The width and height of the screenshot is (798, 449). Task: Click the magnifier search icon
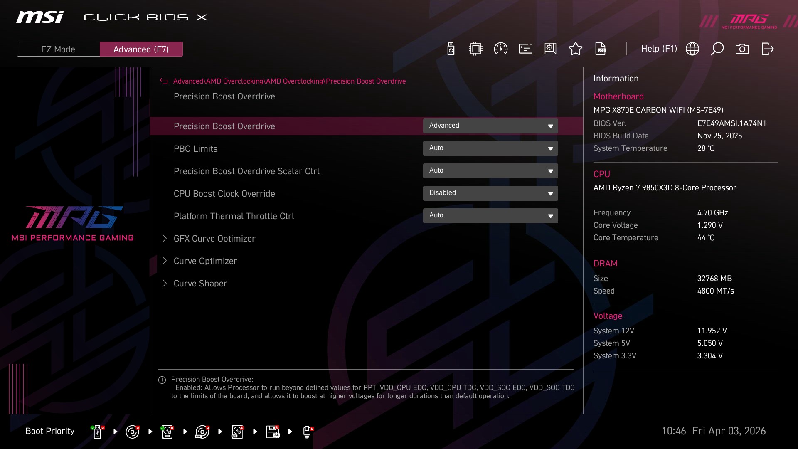tap(717, 49)
